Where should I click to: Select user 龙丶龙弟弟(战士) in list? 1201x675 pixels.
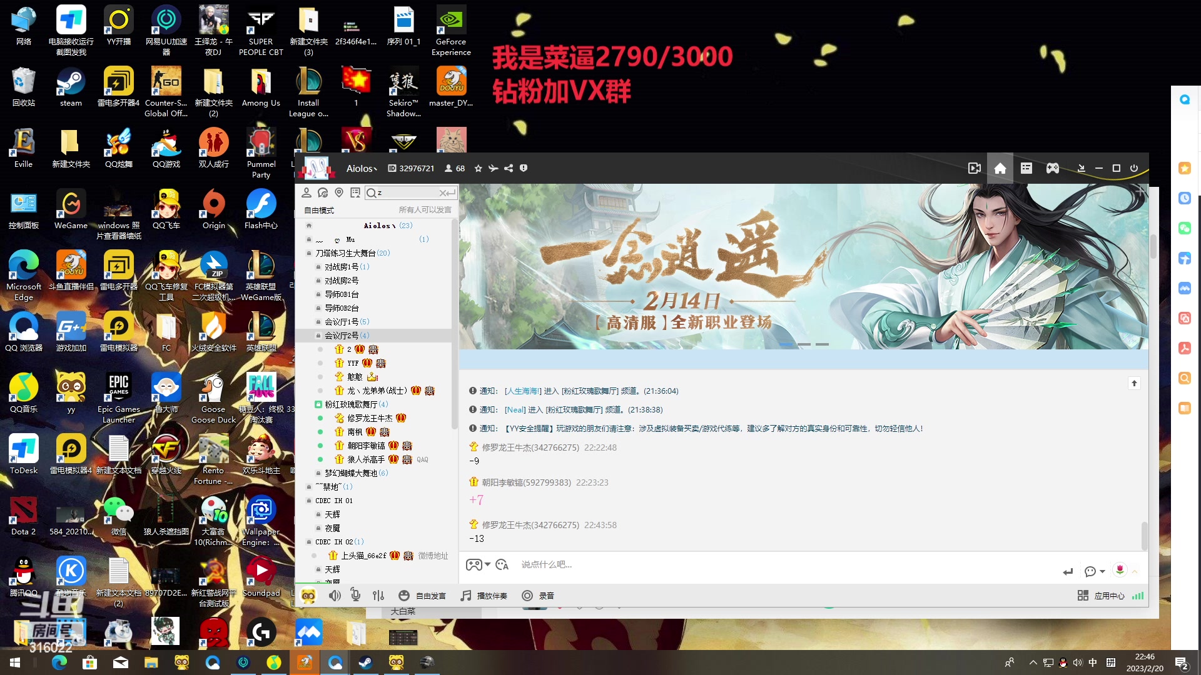[377, 391]
